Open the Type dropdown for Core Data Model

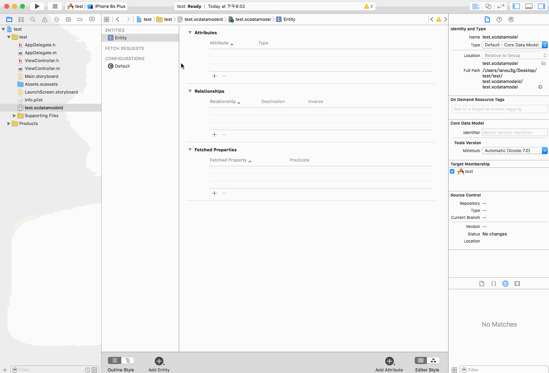pyautogui.click(x=515, y=45)
